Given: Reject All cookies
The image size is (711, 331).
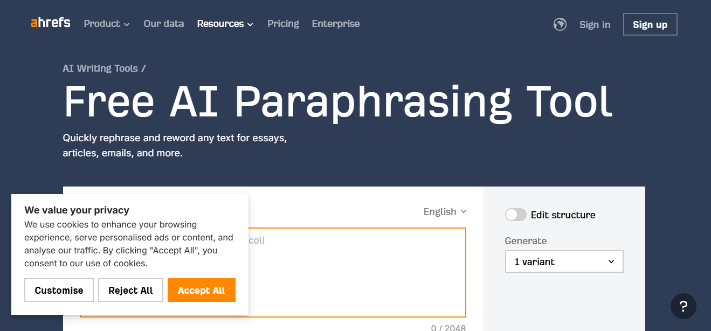Looking at the screenshot, I should tap(130, 290).
